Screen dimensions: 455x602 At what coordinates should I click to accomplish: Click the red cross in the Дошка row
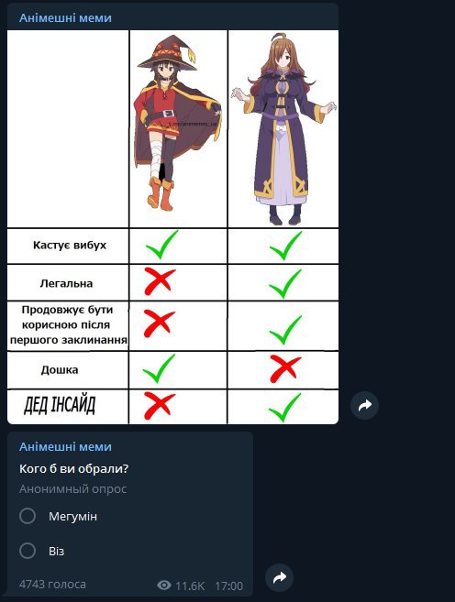pyautogui.click(x=285, y=368)
